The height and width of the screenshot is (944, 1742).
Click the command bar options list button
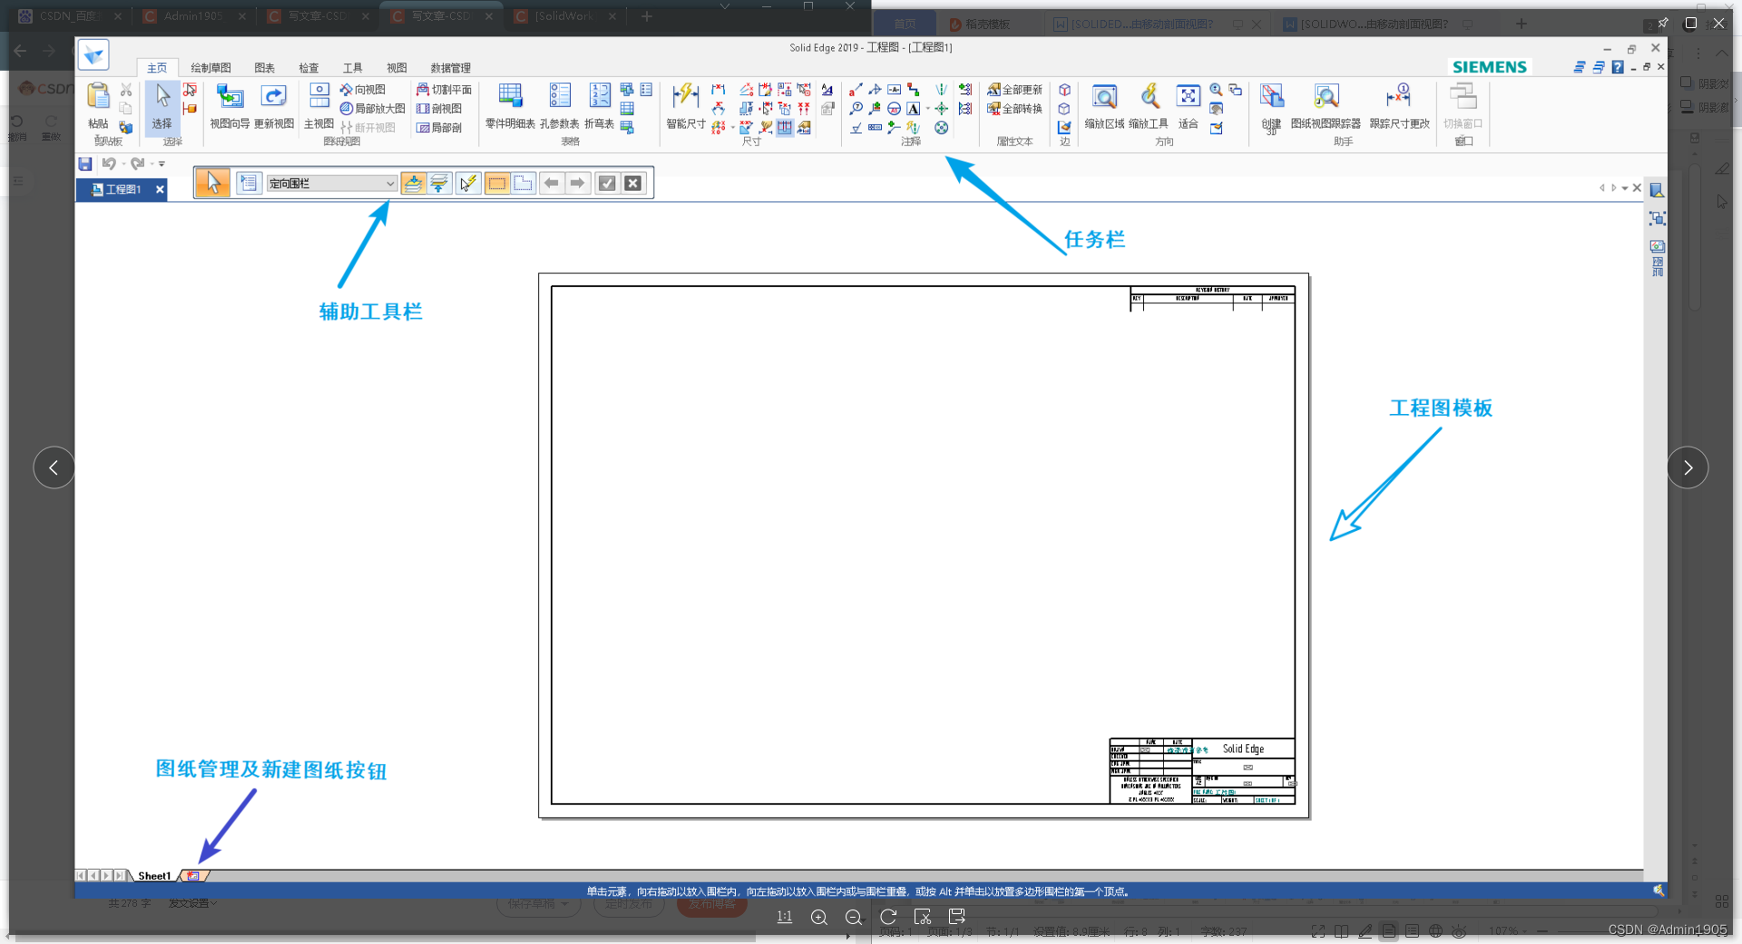click(249, 183)
